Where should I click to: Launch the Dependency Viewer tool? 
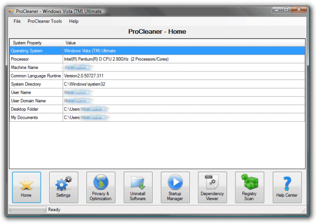coord(212,187)
